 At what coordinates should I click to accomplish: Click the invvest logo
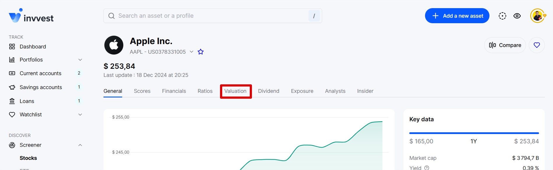(31, 16)
